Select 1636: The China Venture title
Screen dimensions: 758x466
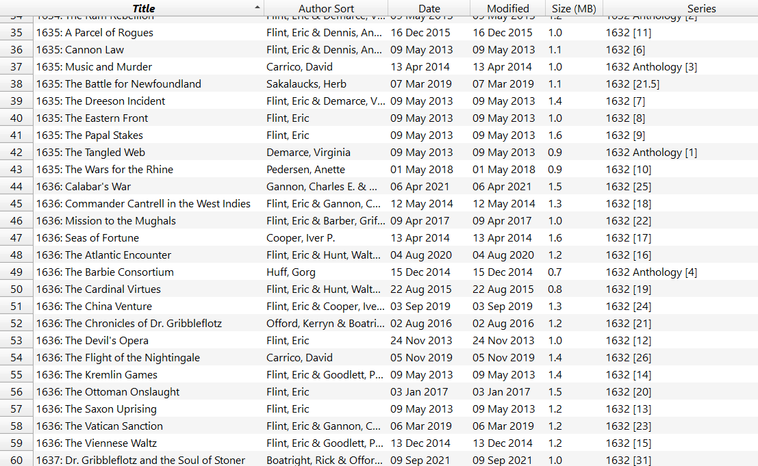tap(94, 306)
